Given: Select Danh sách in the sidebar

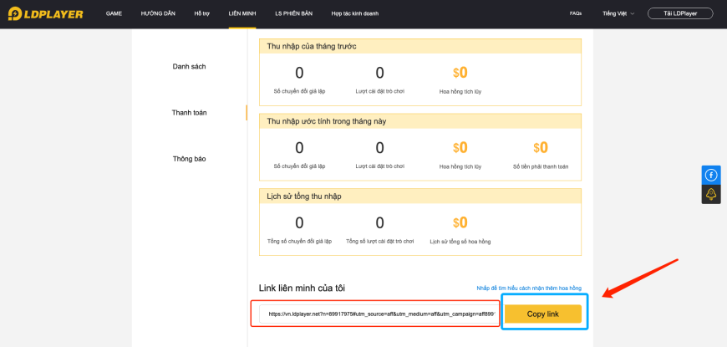Looking at the screenshot, I should click(x=189, y=66).
